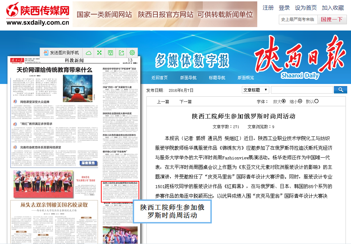Screen dimensions: 351x244
Task: Go to previous article via 上一篇
Action: click(x=163, y=101)
